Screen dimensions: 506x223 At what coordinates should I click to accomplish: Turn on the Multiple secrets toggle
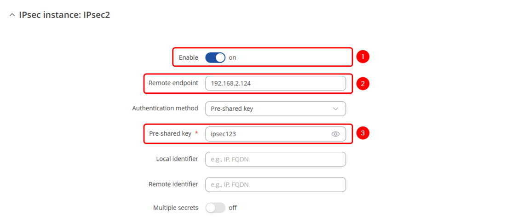215,207
